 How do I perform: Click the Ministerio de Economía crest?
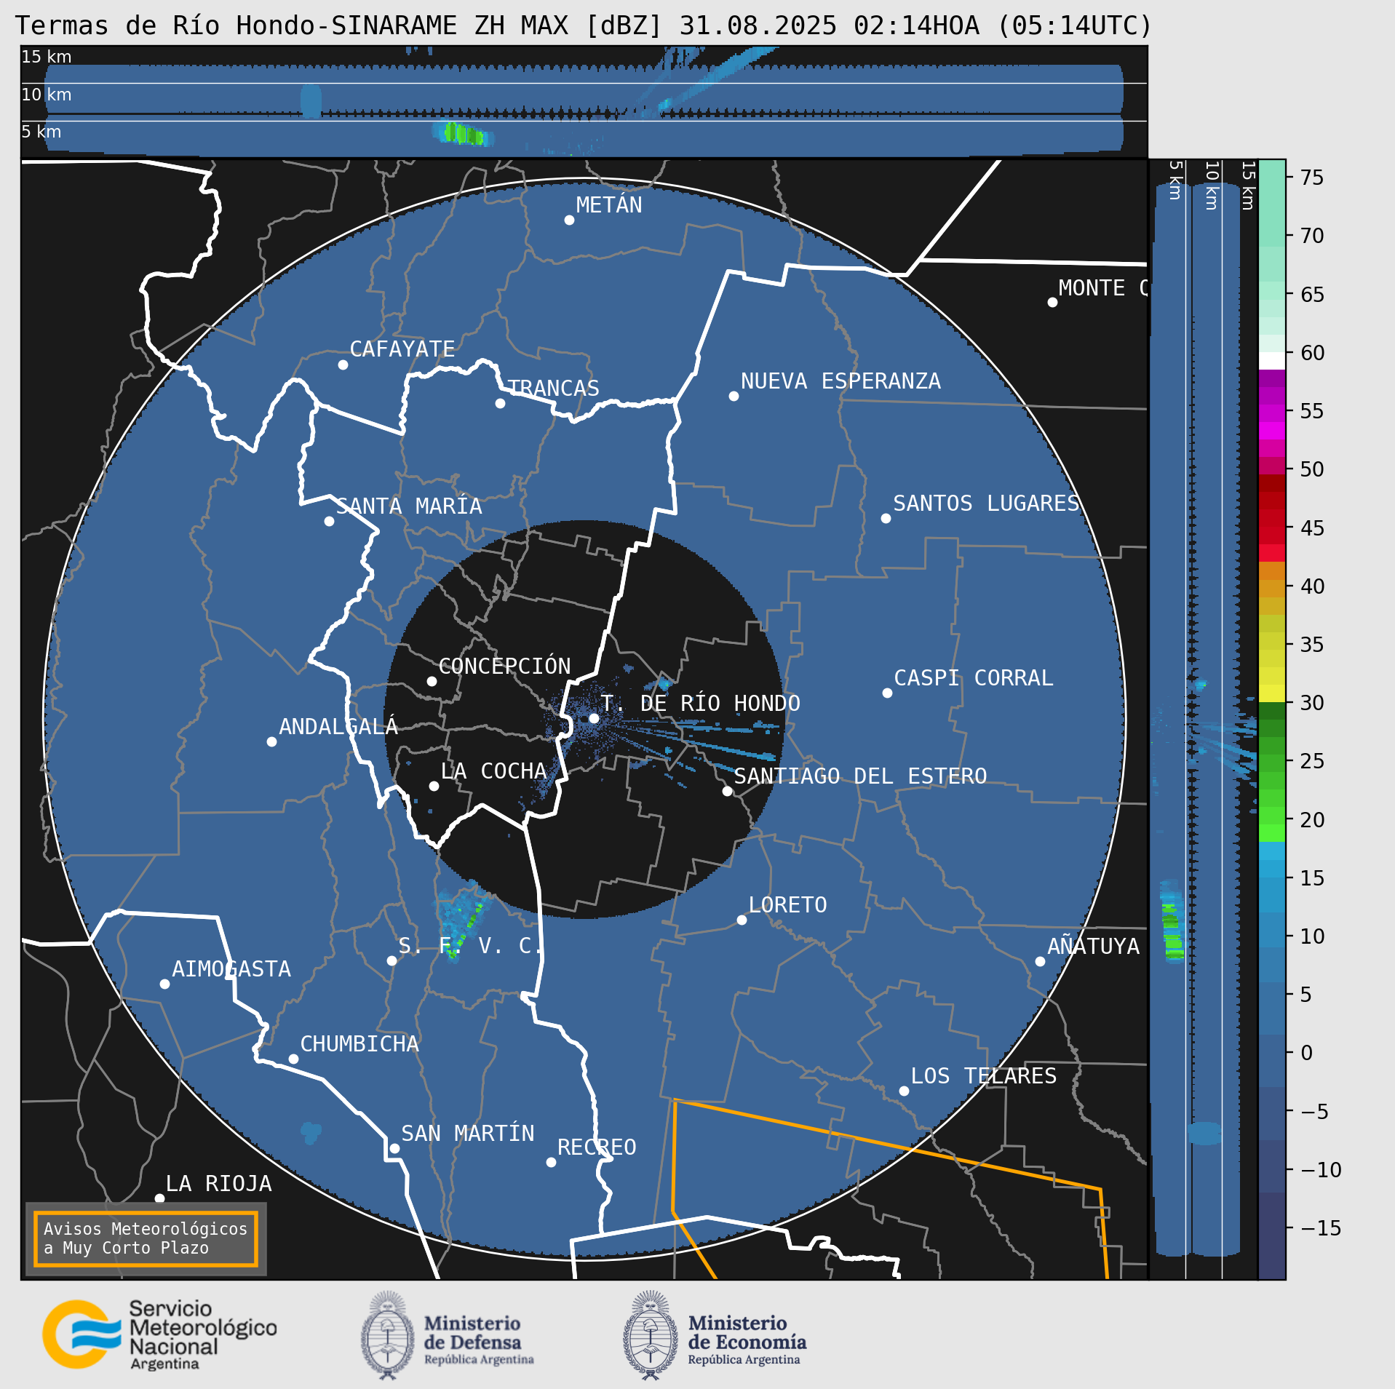(649, 1334)
